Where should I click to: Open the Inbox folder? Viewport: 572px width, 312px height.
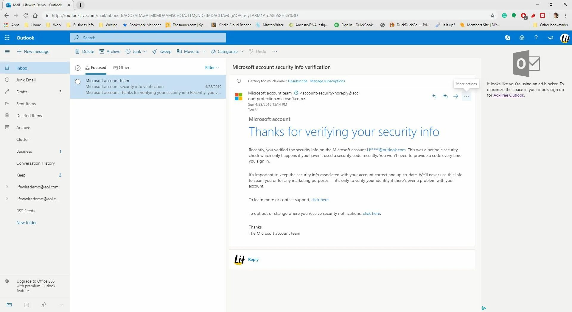pos(35,68)
